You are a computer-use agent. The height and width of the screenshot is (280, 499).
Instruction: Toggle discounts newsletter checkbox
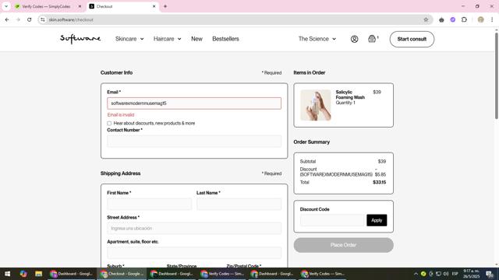pos(109,123)
